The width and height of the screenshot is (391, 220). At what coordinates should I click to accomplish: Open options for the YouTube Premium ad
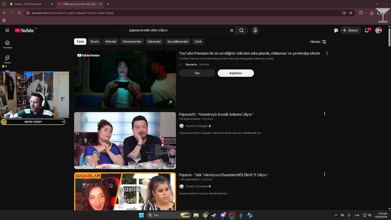pyautogui.click(x=327, y=53)
